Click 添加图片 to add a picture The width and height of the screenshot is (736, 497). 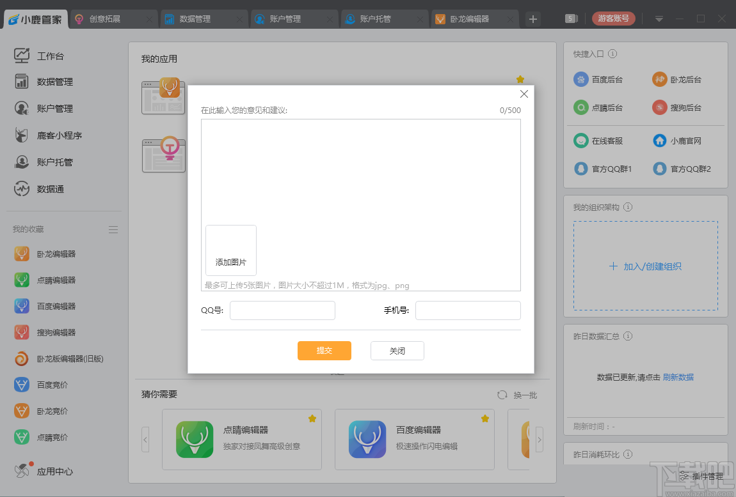[x=230, y=250]
